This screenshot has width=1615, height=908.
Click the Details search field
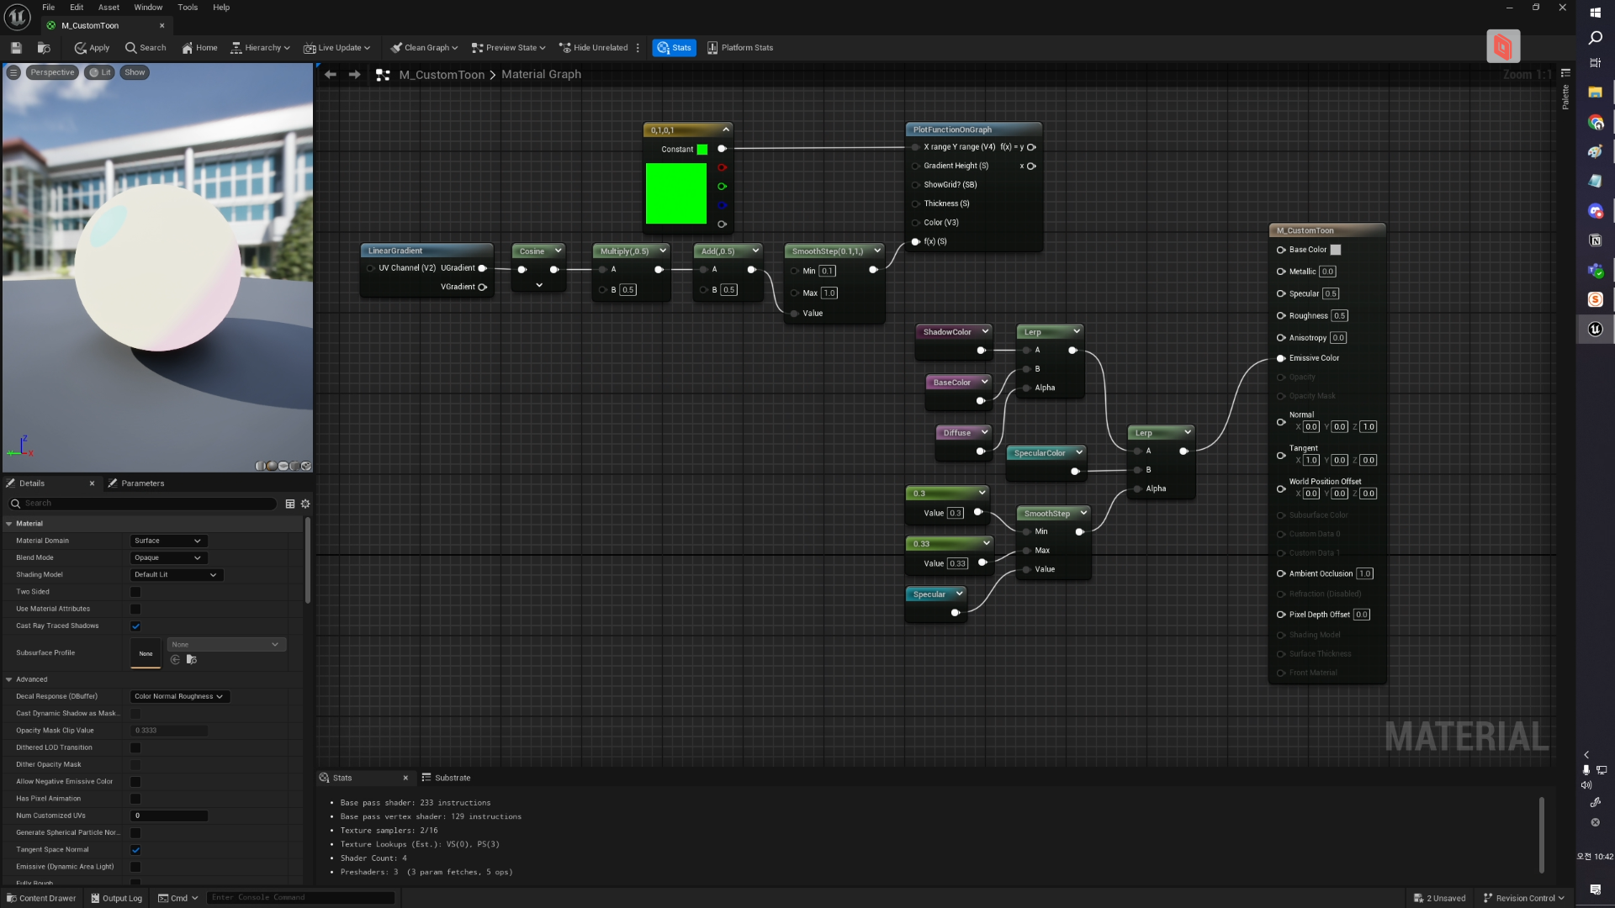click(x=147, y=504)
